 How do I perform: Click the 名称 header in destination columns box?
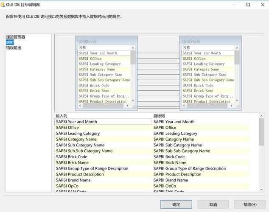point(208,47)
